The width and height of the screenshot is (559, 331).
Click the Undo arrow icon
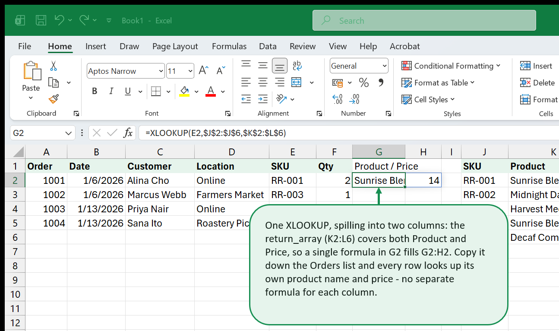tap(60, 20)
